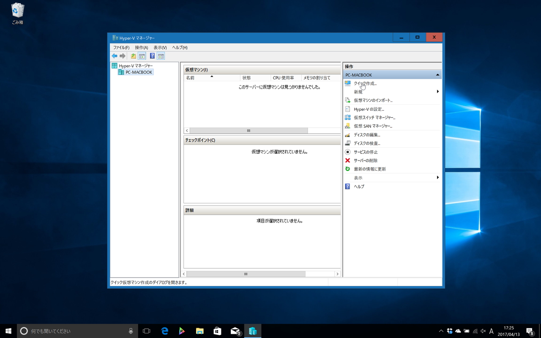
Task: Click the CPU 使用率 column header
Action: pyautogui.click(x=286, y=78)
